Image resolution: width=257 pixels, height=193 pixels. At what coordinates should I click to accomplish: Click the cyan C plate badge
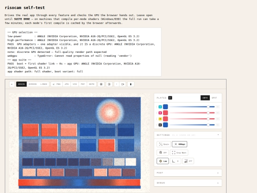pos(160,107)
